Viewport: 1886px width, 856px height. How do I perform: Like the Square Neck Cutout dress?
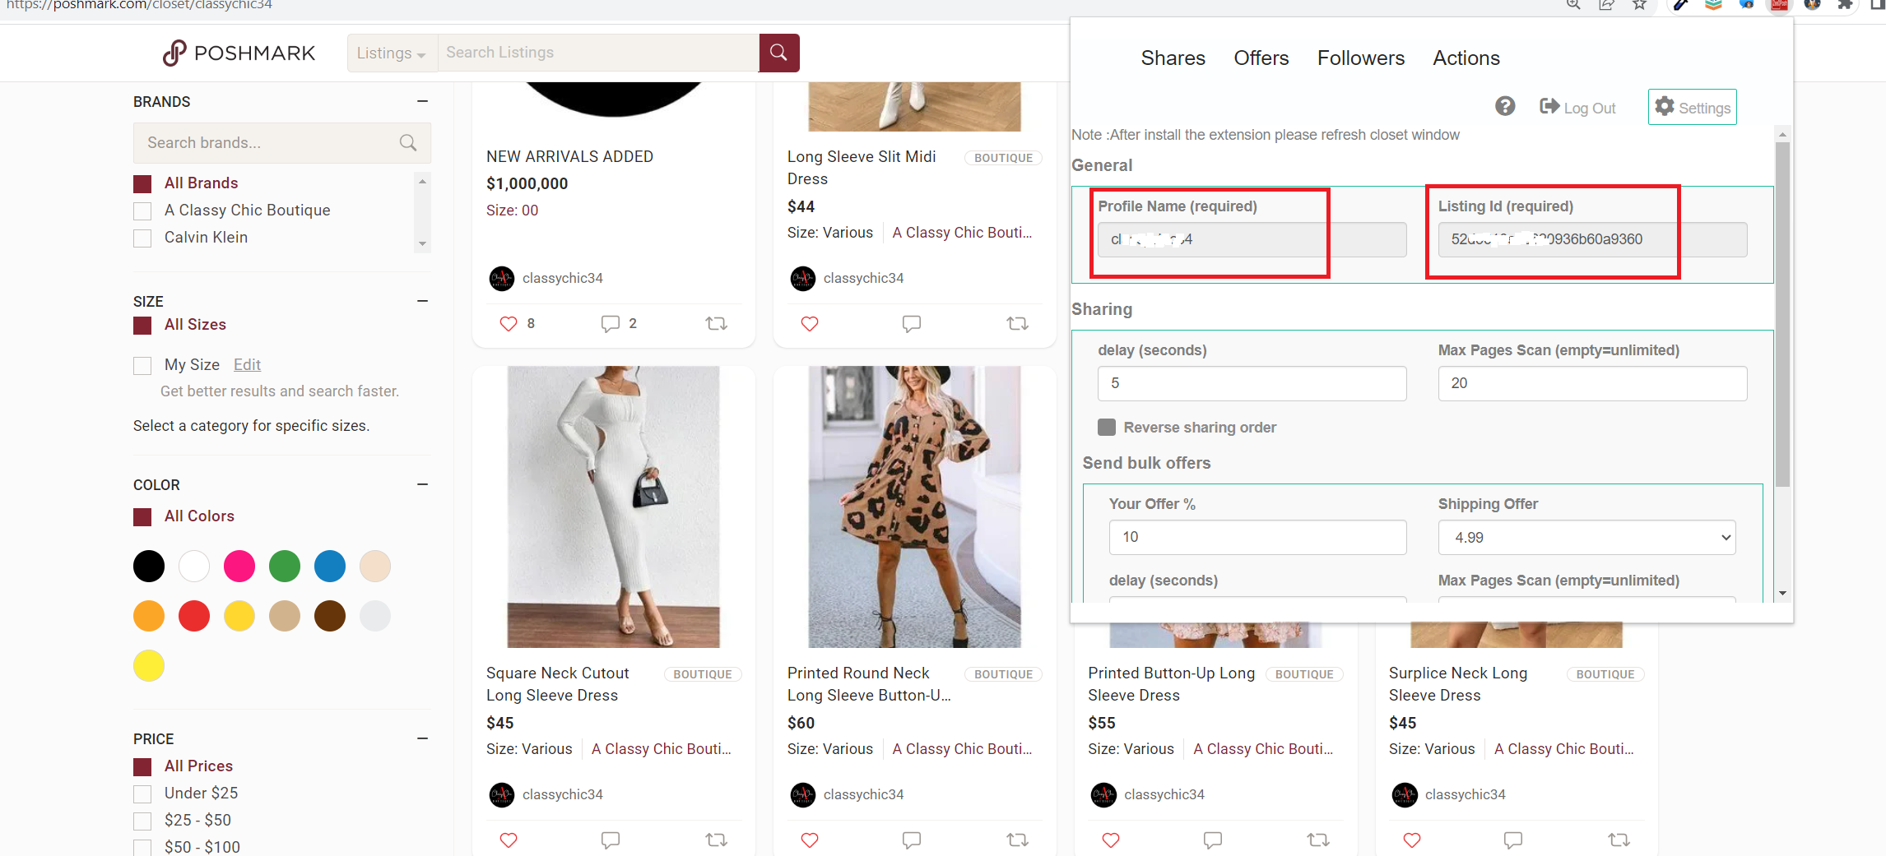(509, 840)
